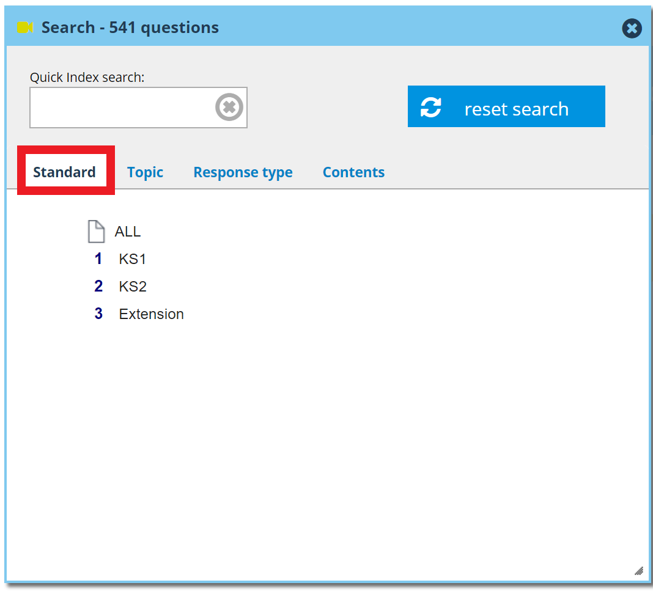
Task: Select the Response type tab
Action: click(243, 172)
